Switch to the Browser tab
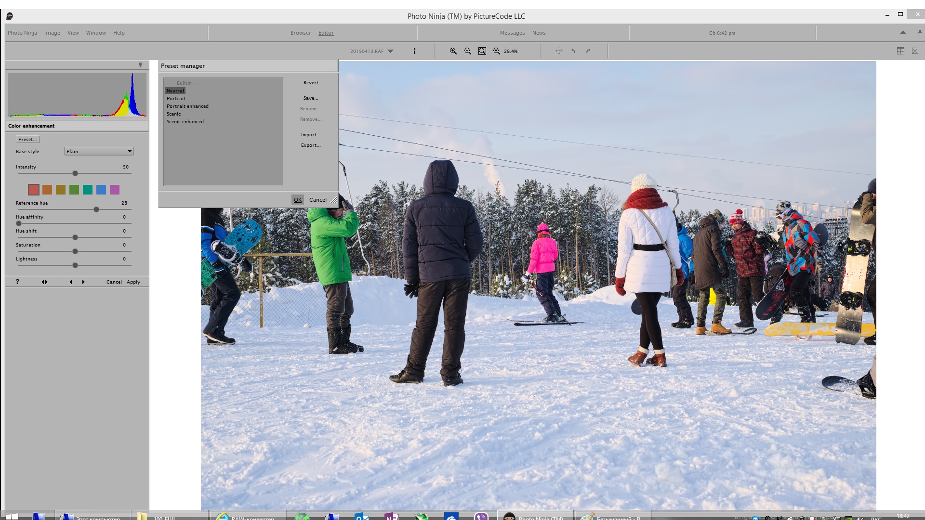The width and height of the screenshot is (925, 520). click(x=301, y=33)
